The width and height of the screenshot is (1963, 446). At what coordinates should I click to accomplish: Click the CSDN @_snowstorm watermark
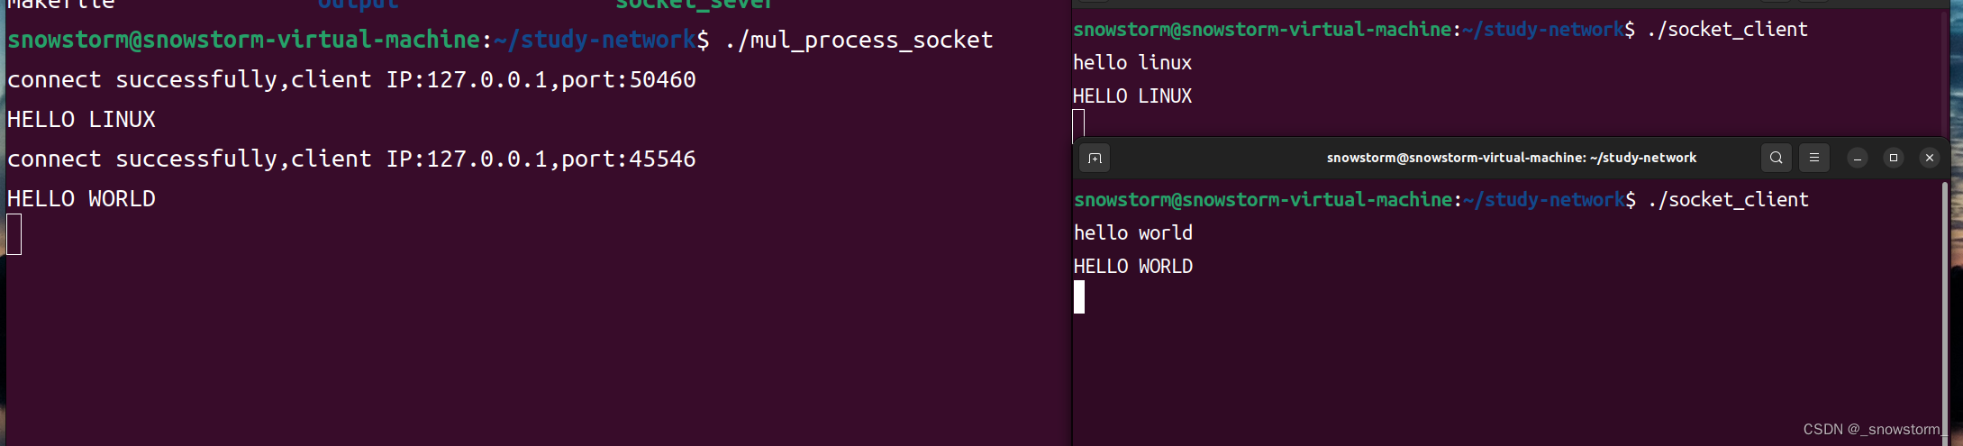(x=1872, y=430)
